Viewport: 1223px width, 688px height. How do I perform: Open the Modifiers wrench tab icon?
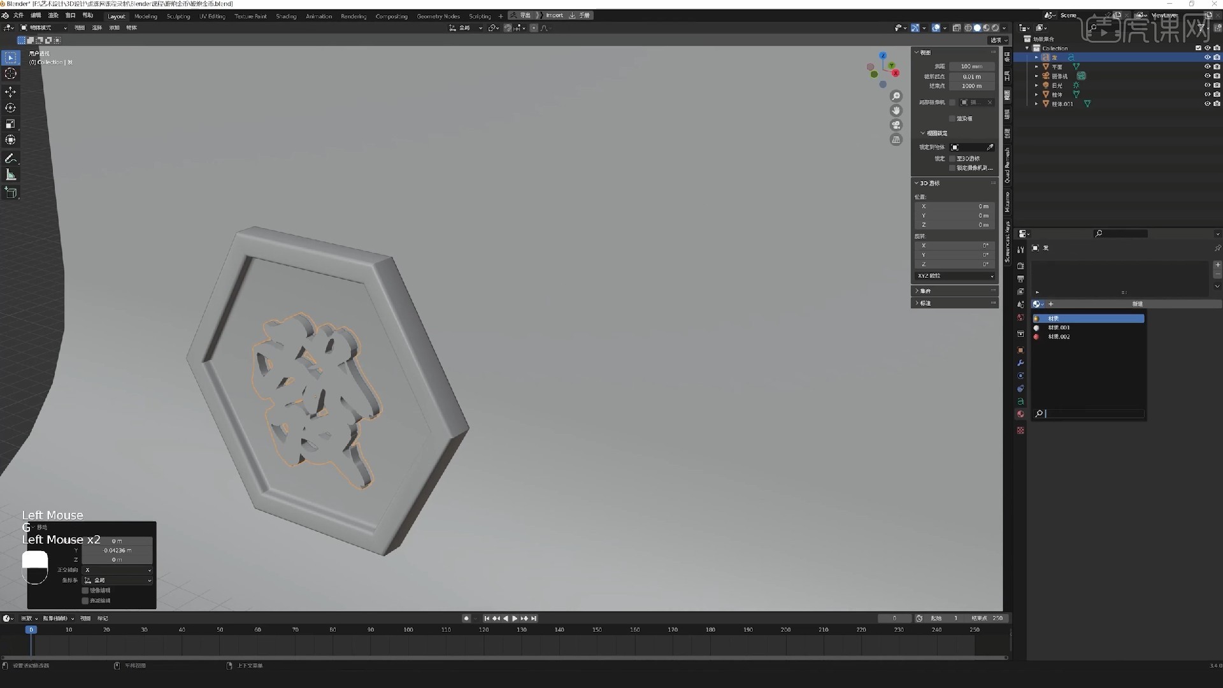pyautogui.click(x=1020, y=363)
